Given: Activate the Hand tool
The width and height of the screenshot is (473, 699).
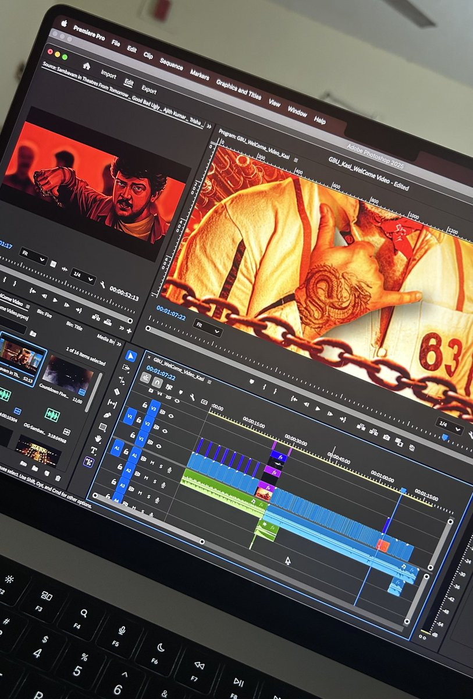Looking at the screenshot, I should 98,438.
